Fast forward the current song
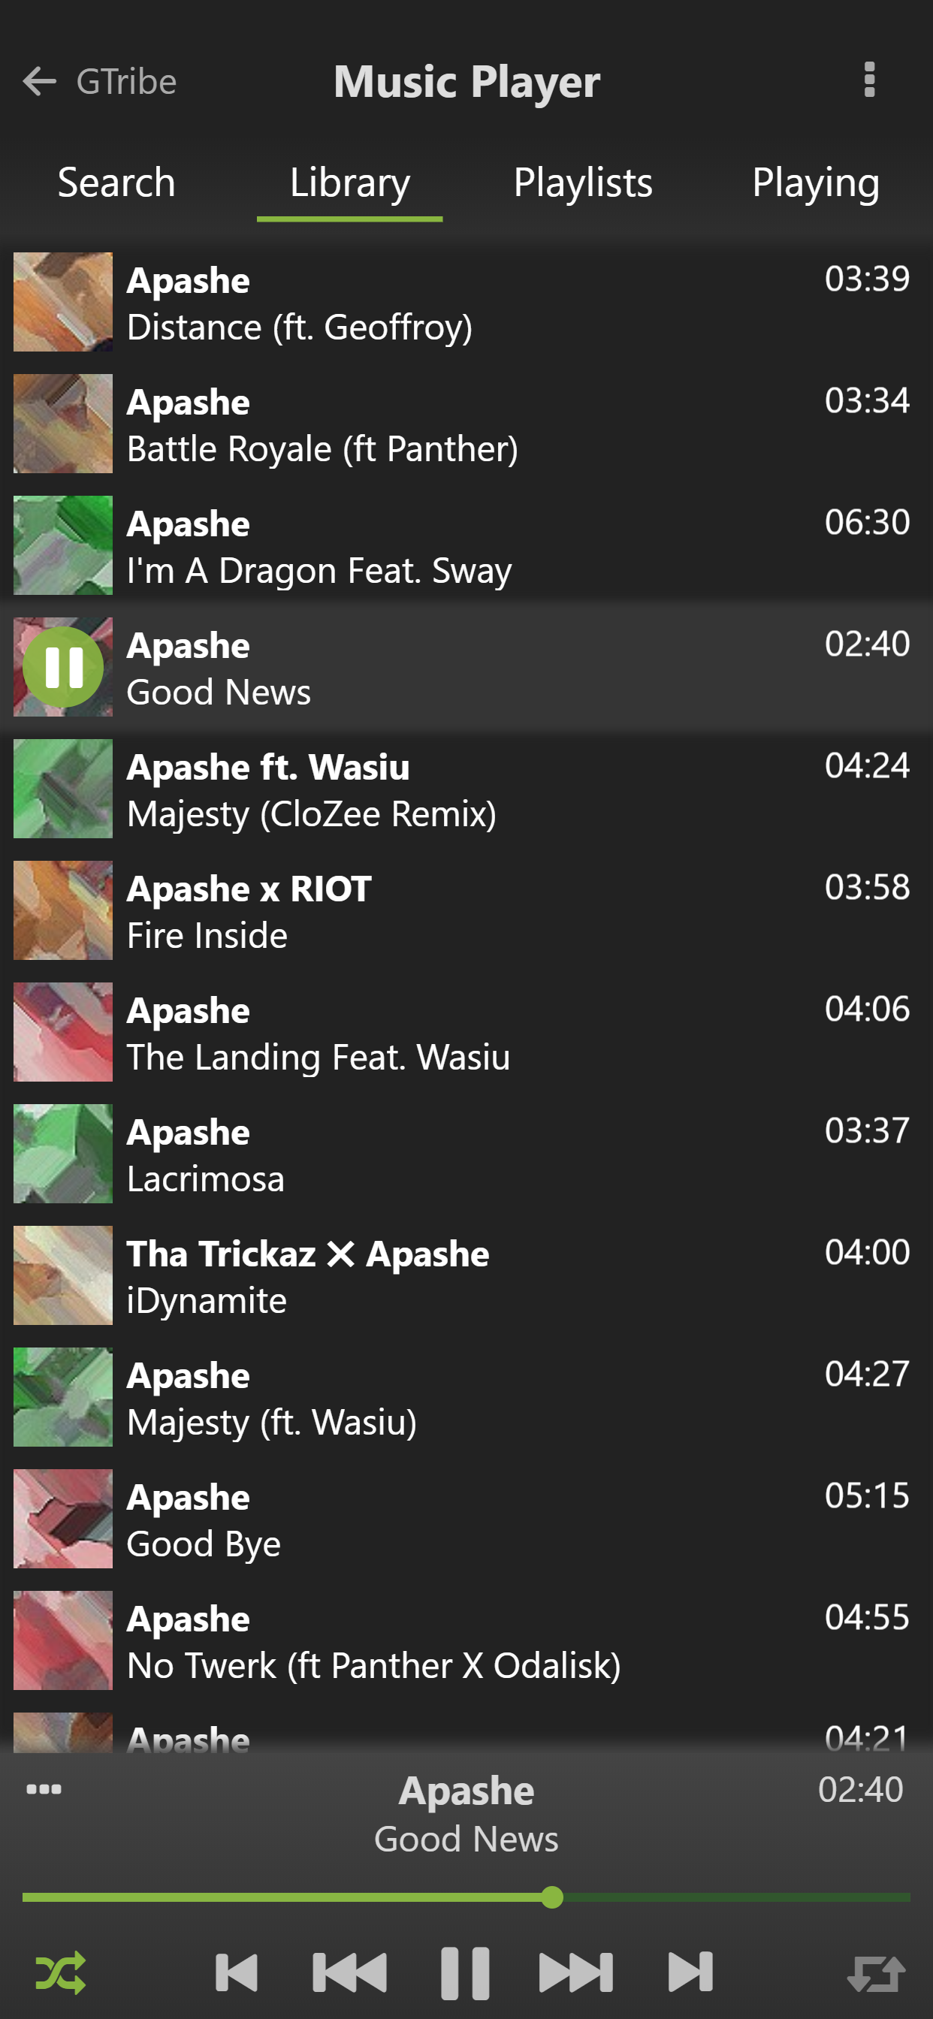Viewport: 933px width, 2019px height. pyautogui.click(x=576, y=1972)
